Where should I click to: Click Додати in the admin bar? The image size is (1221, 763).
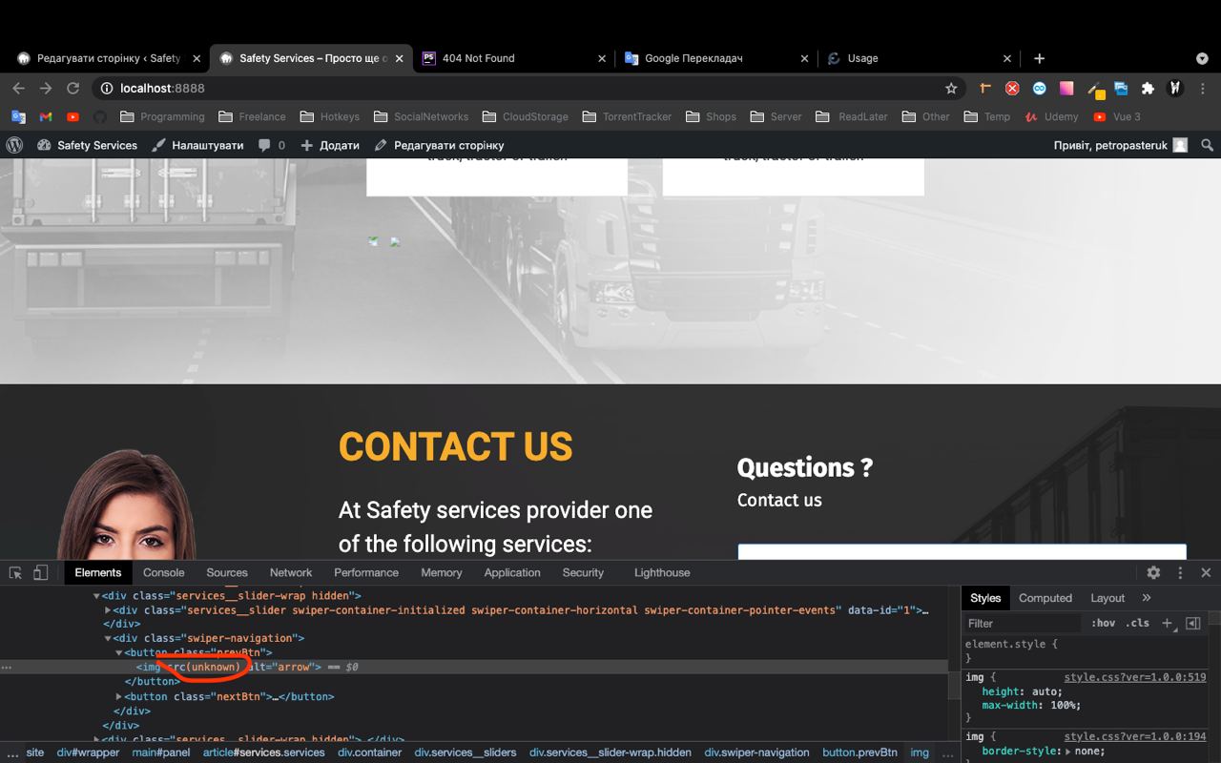pos(330,145)
